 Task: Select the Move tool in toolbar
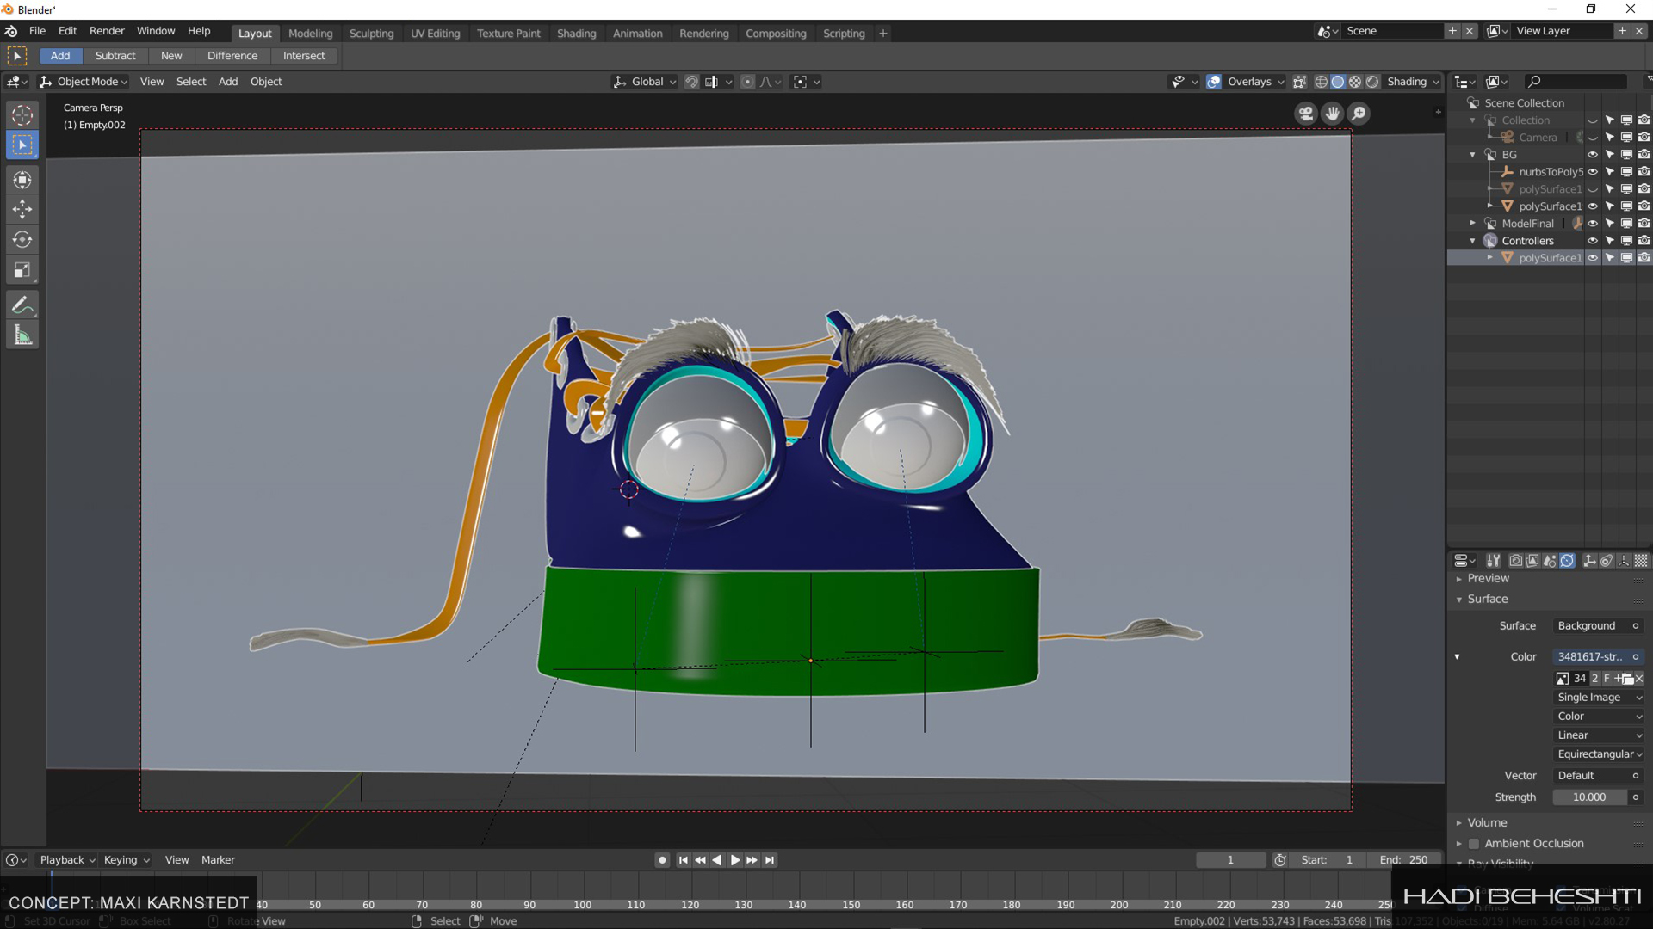tap(22, 209)
